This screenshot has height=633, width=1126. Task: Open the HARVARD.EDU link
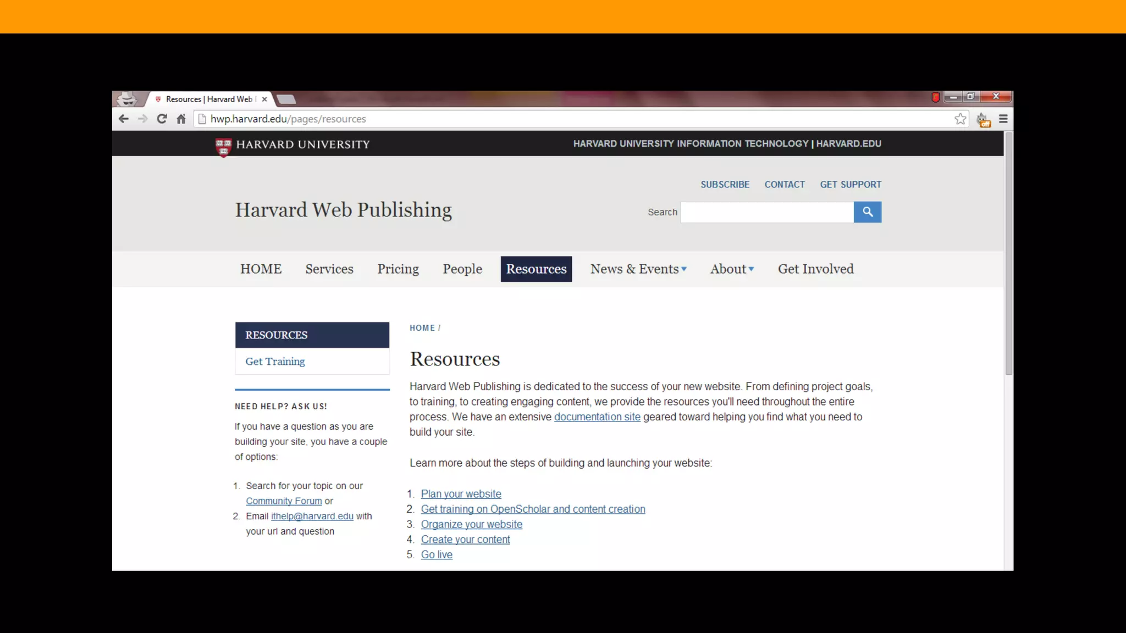[848, 143]
